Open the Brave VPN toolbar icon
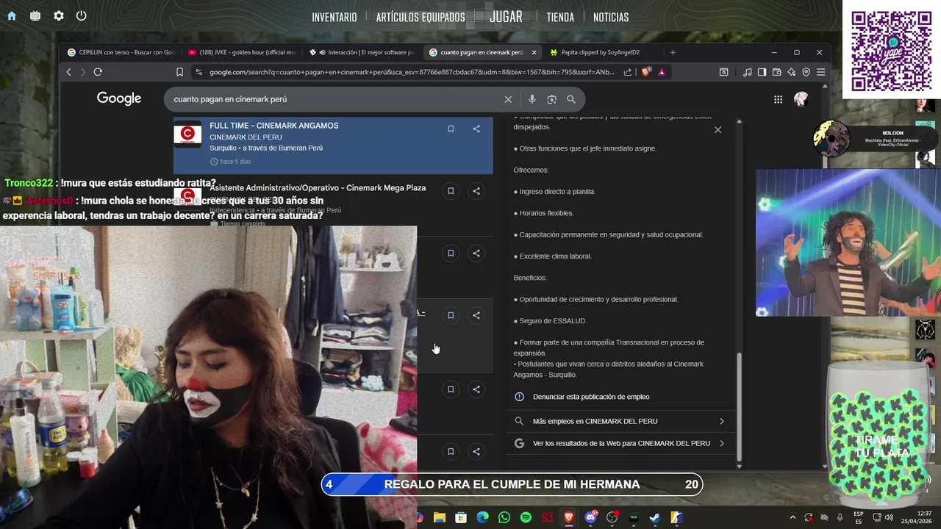 (806, 72)
